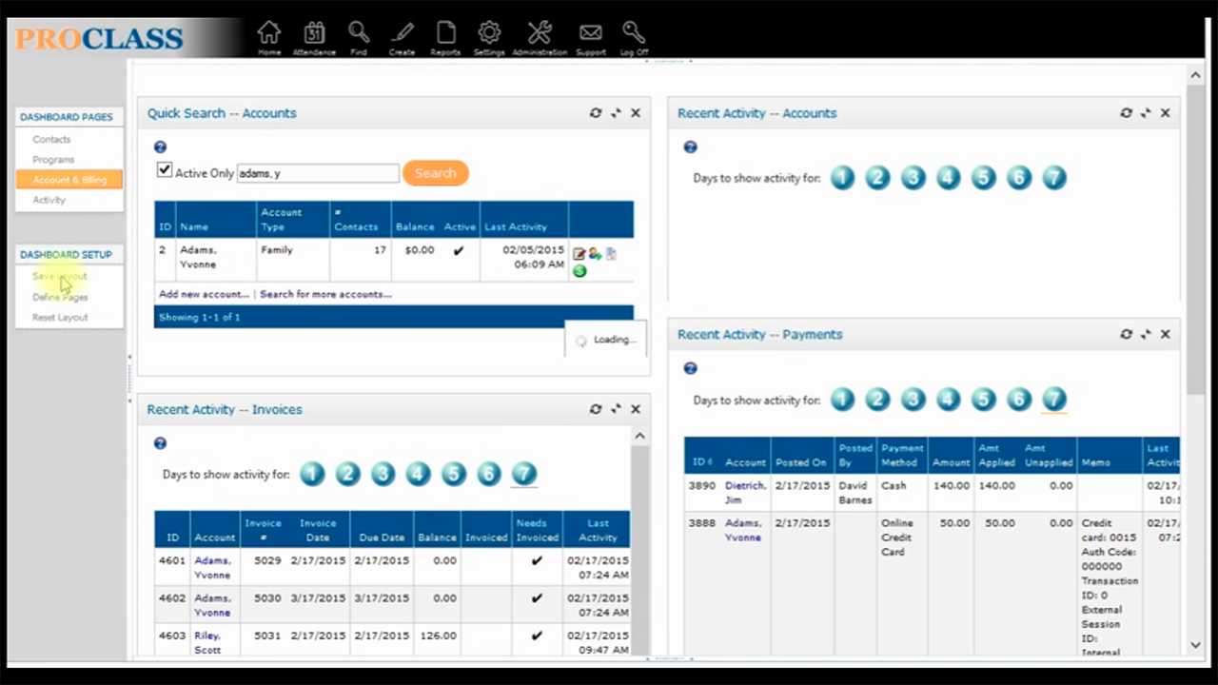
Task: Refresh Recent Activity Accounts panel
Action: [1127, 113]
